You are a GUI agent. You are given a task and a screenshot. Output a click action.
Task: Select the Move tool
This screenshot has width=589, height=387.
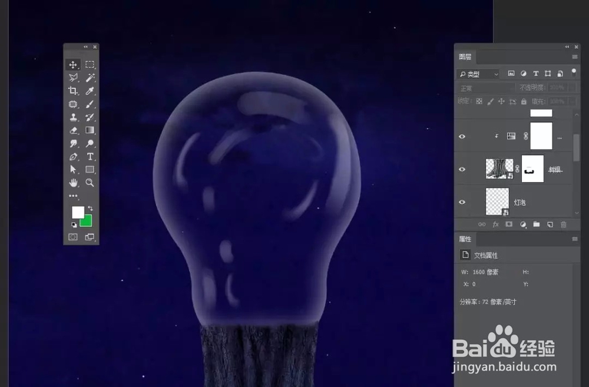74,65
